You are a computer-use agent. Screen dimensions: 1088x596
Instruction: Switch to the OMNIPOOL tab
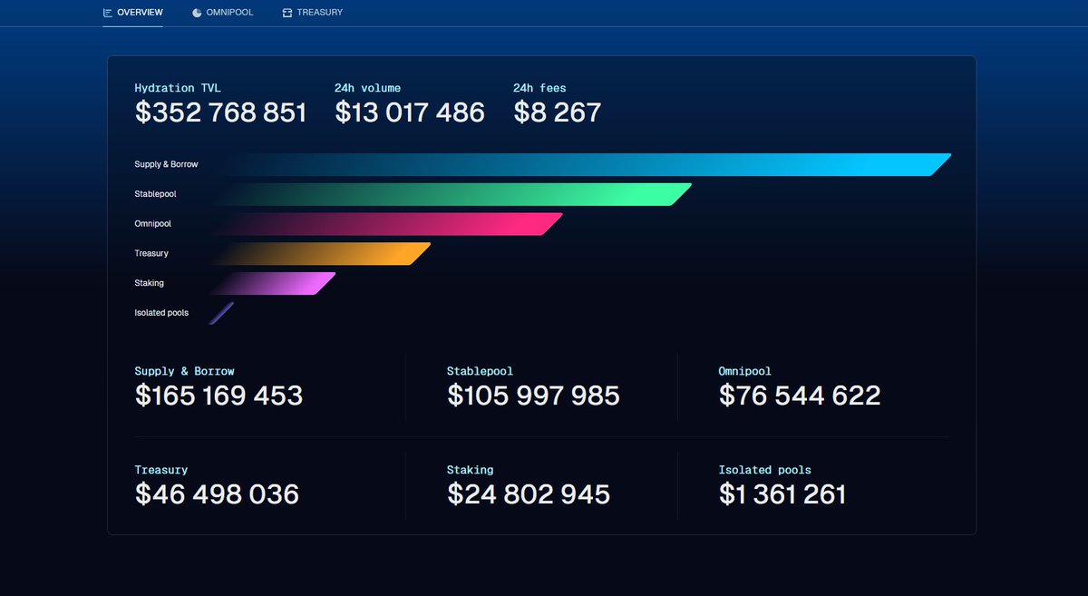pyautogui.click(x=223, y=13)
